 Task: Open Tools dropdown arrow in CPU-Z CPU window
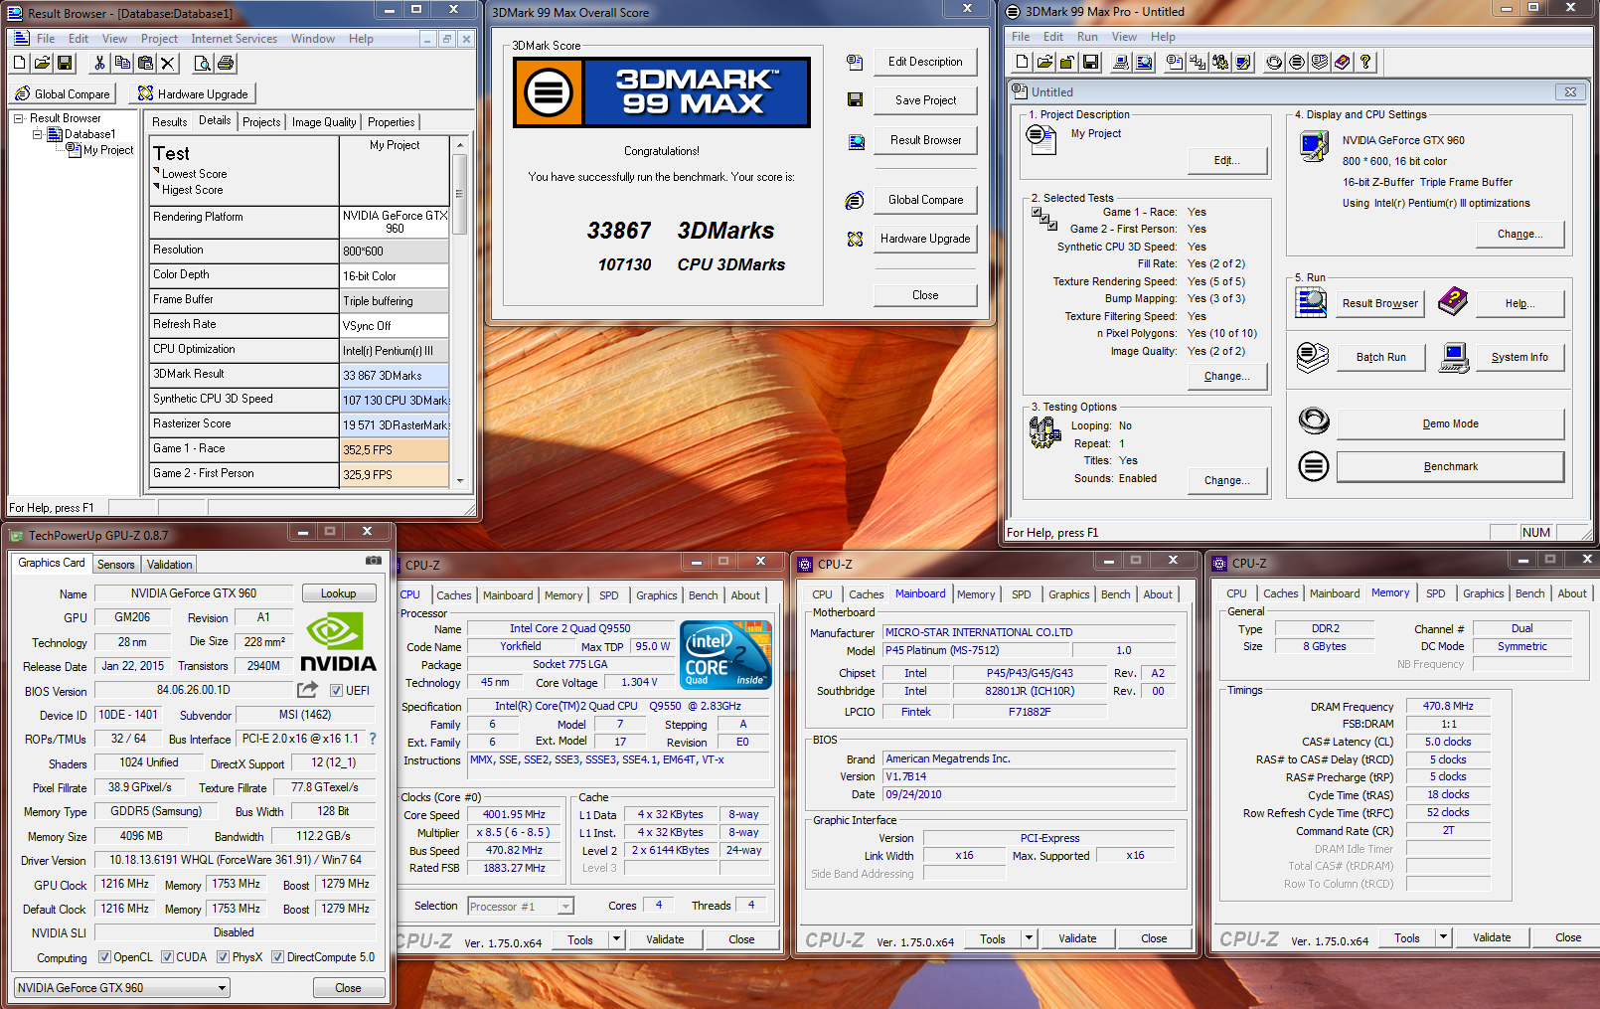click(616, 939)
